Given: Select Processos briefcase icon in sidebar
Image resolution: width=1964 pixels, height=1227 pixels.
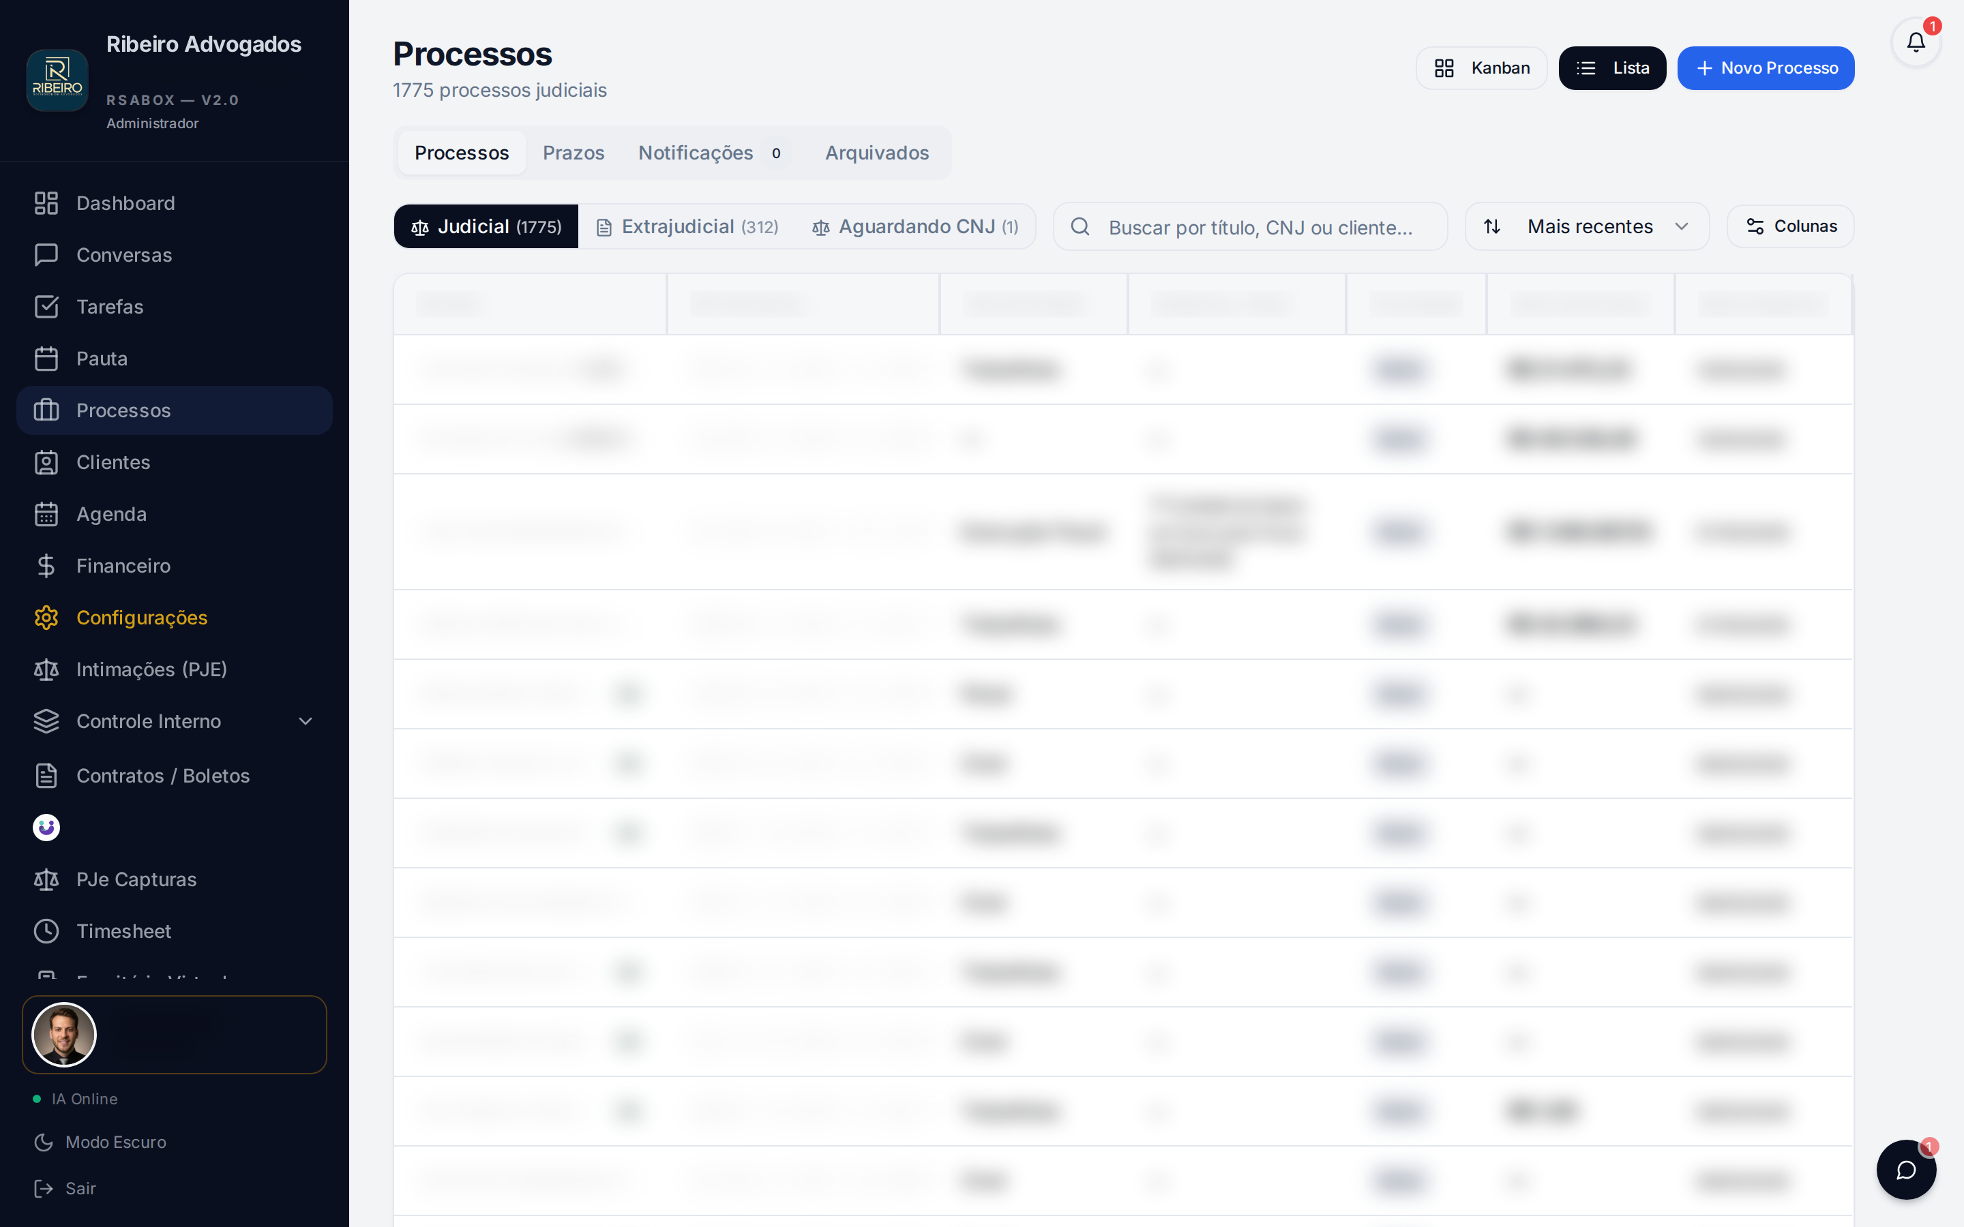Looking at the screenshot, I should pyautogui.click(x=46, y=410).
